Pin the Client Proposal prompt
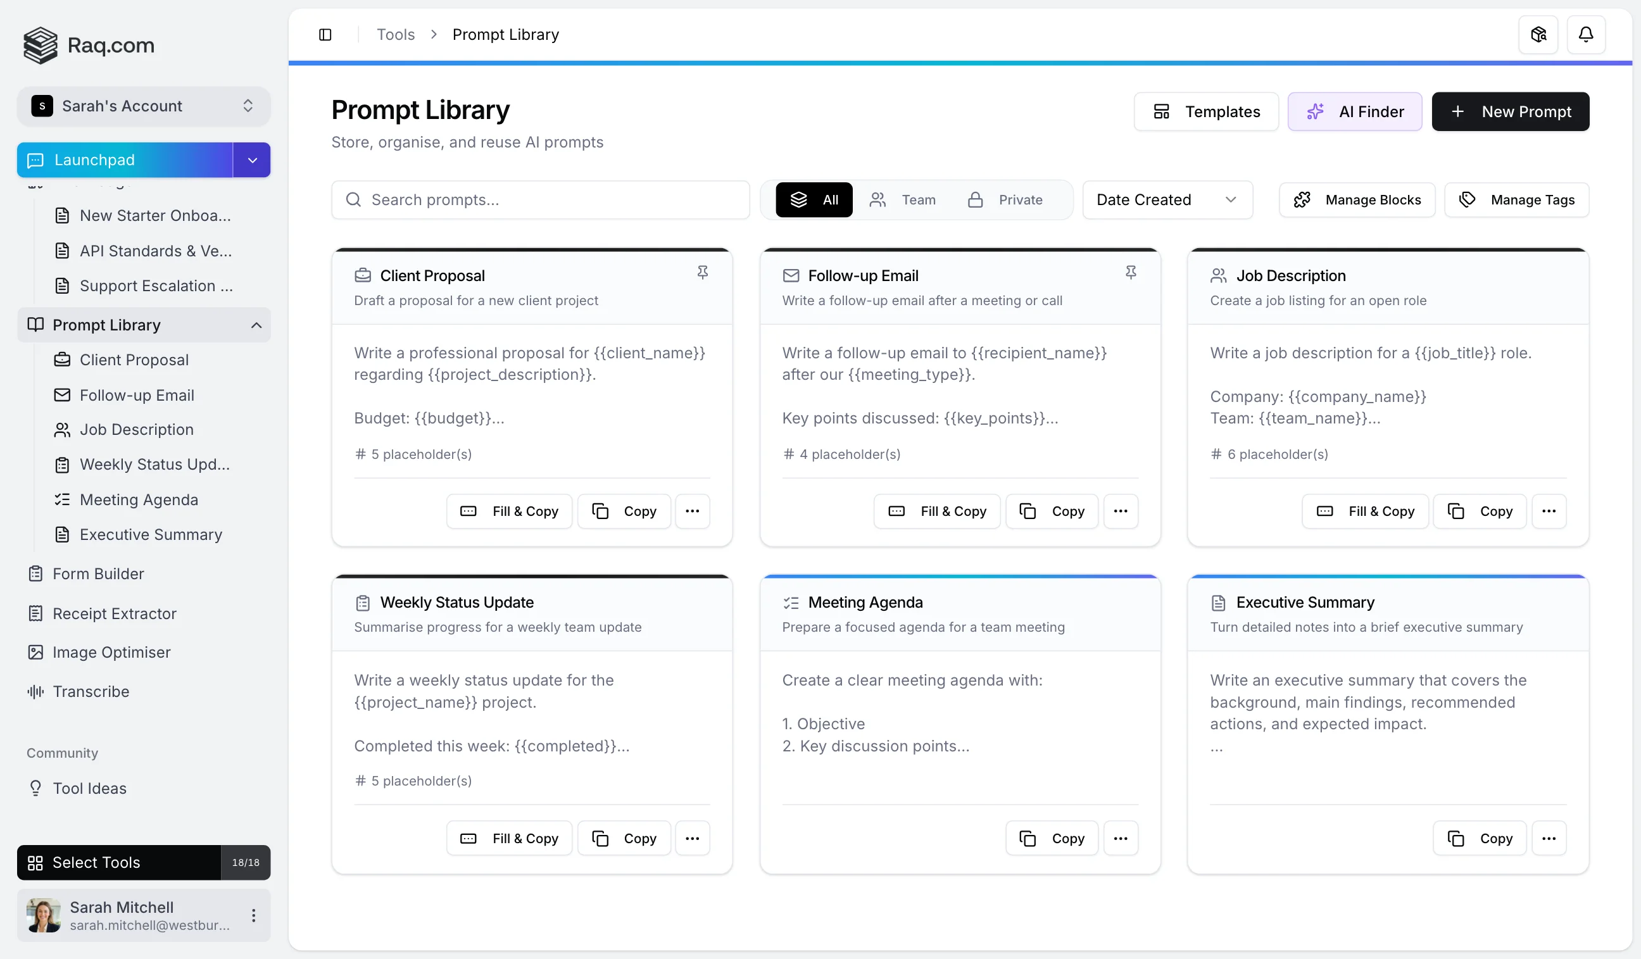 703,272
